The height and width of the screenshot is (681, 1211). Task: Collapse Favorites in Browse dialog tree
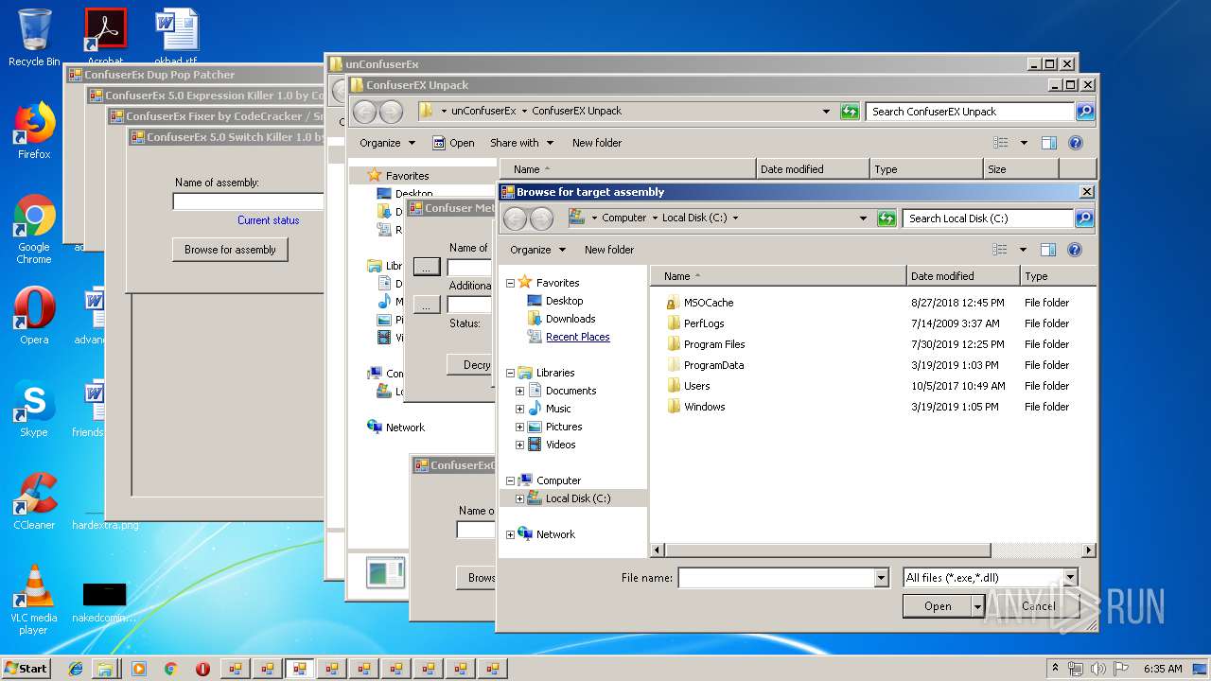510,283
